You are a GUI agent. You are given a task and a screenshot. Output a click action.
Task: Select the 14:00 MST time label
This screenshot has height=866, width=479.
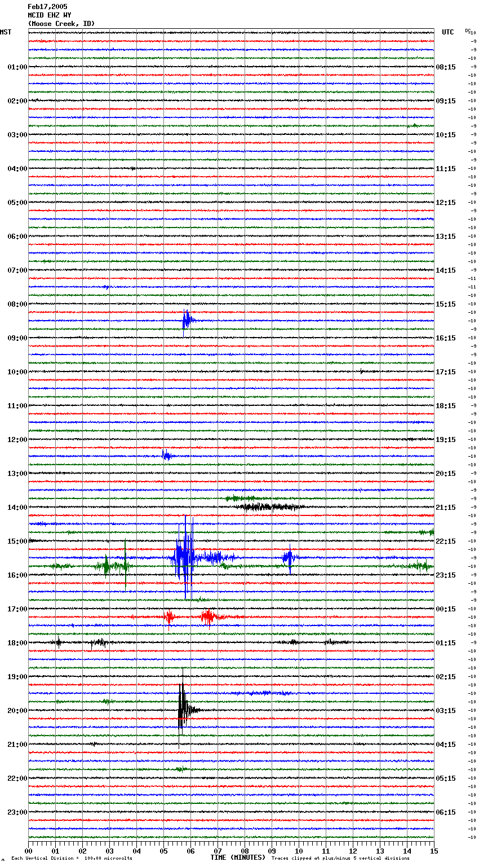coord(17,508)
